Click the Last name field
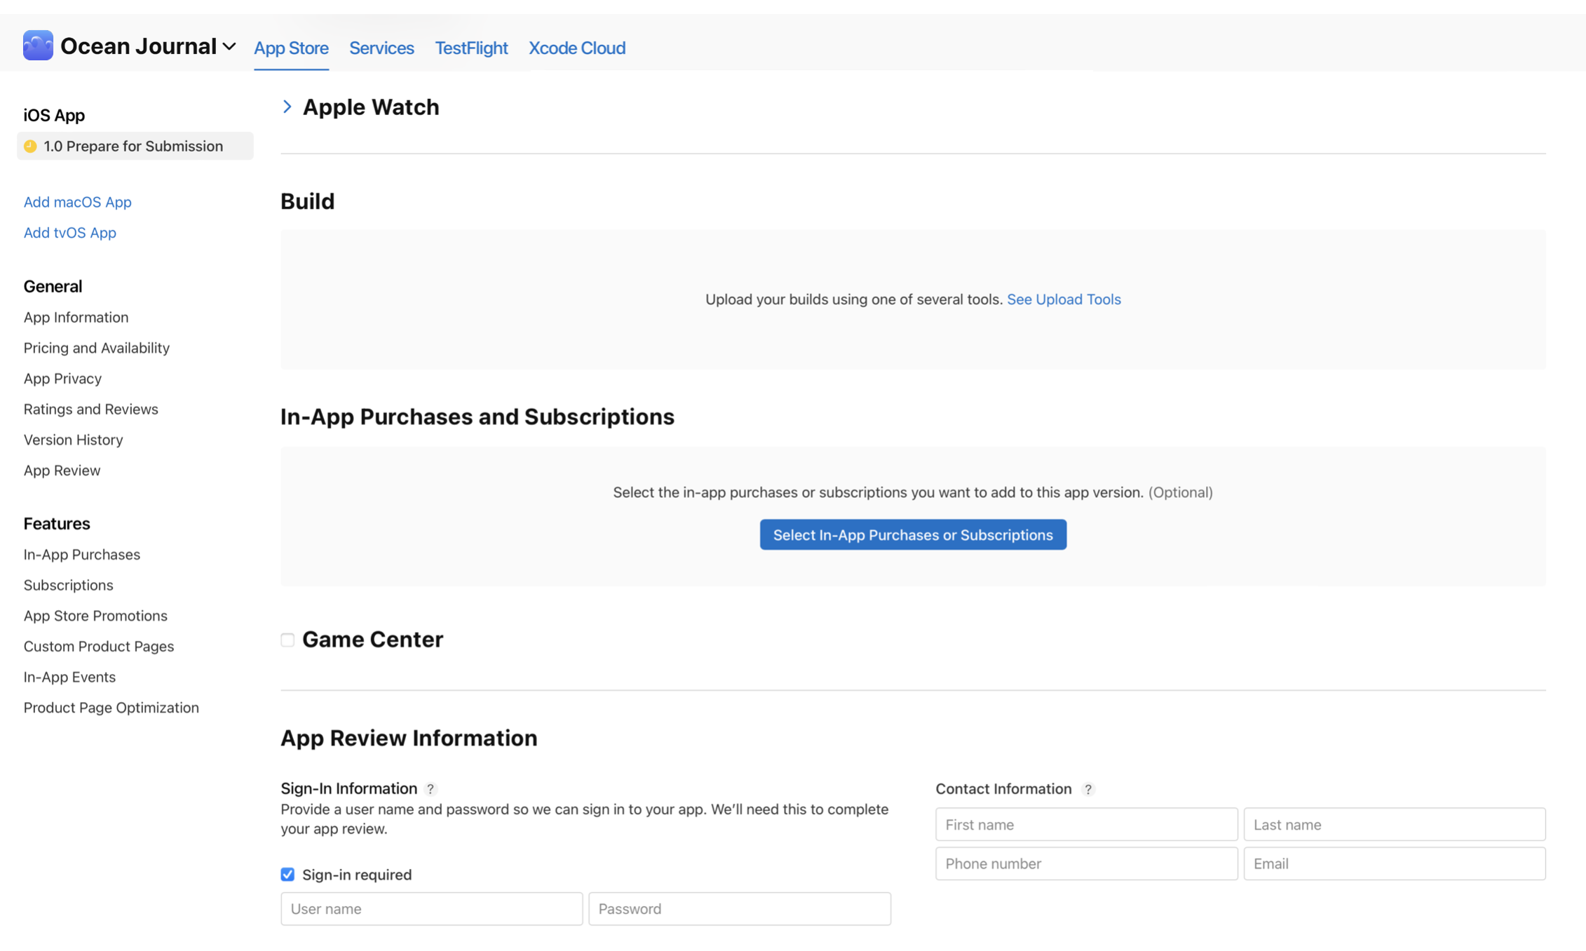 [x=1395, y=825]
